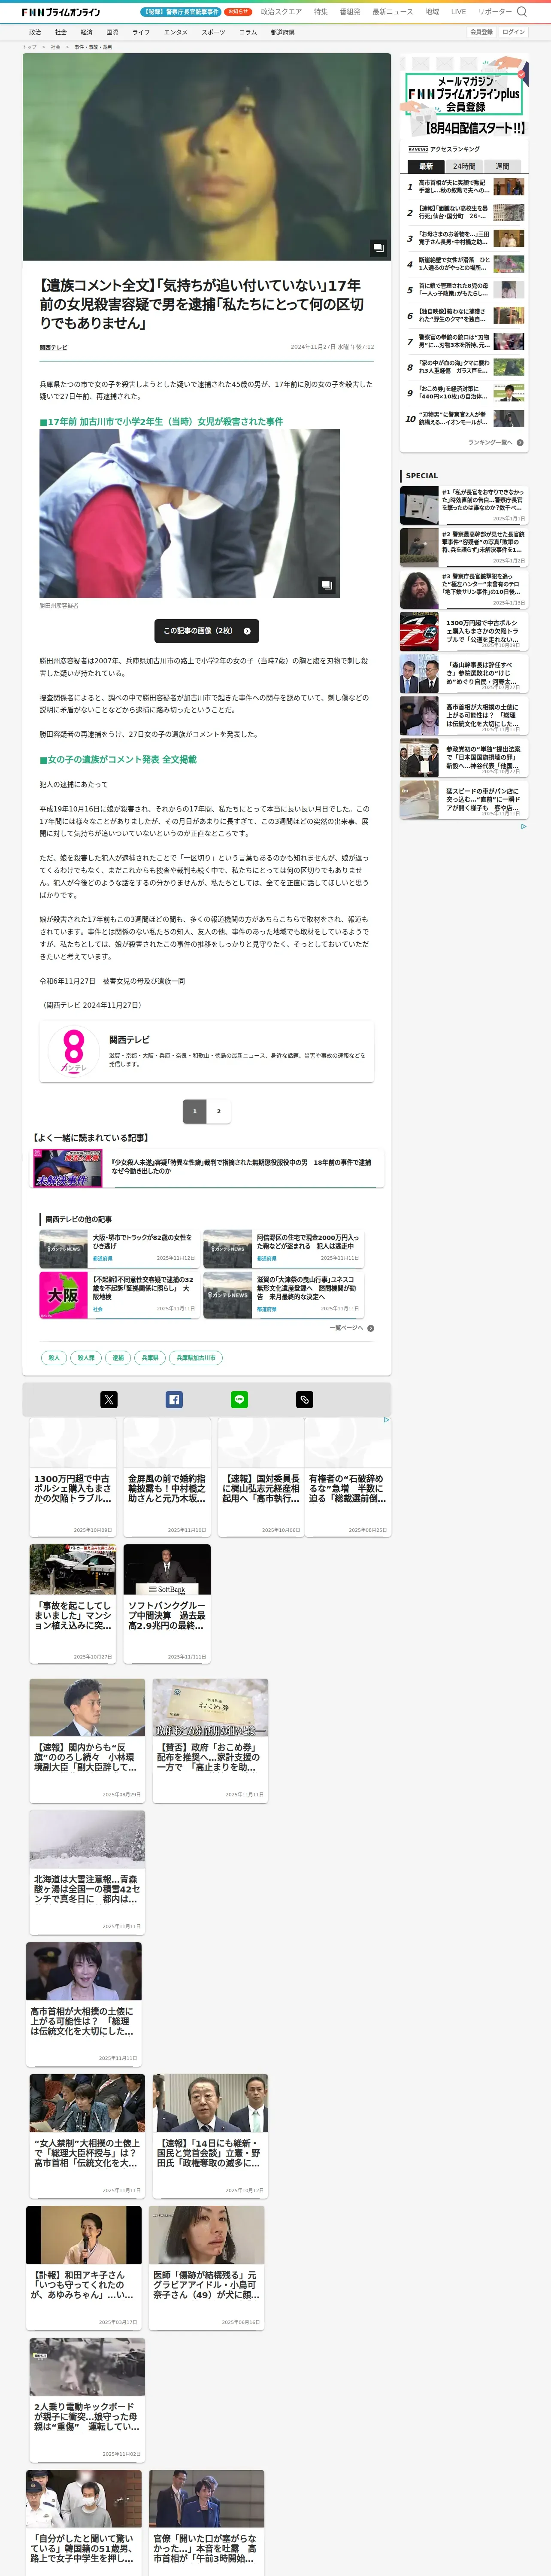551x2576 pixels.
Task: Open 関西テレビ source link under headline
Action: click(53, 347)
